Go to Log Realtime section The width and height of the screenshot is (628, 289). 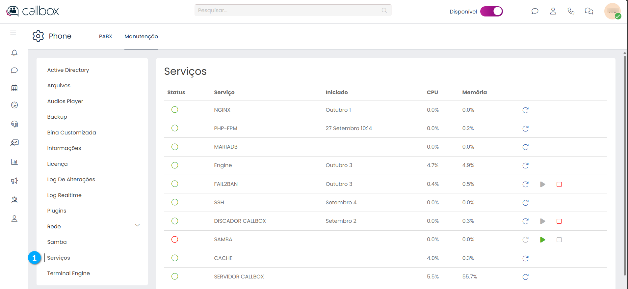point(64,195)
